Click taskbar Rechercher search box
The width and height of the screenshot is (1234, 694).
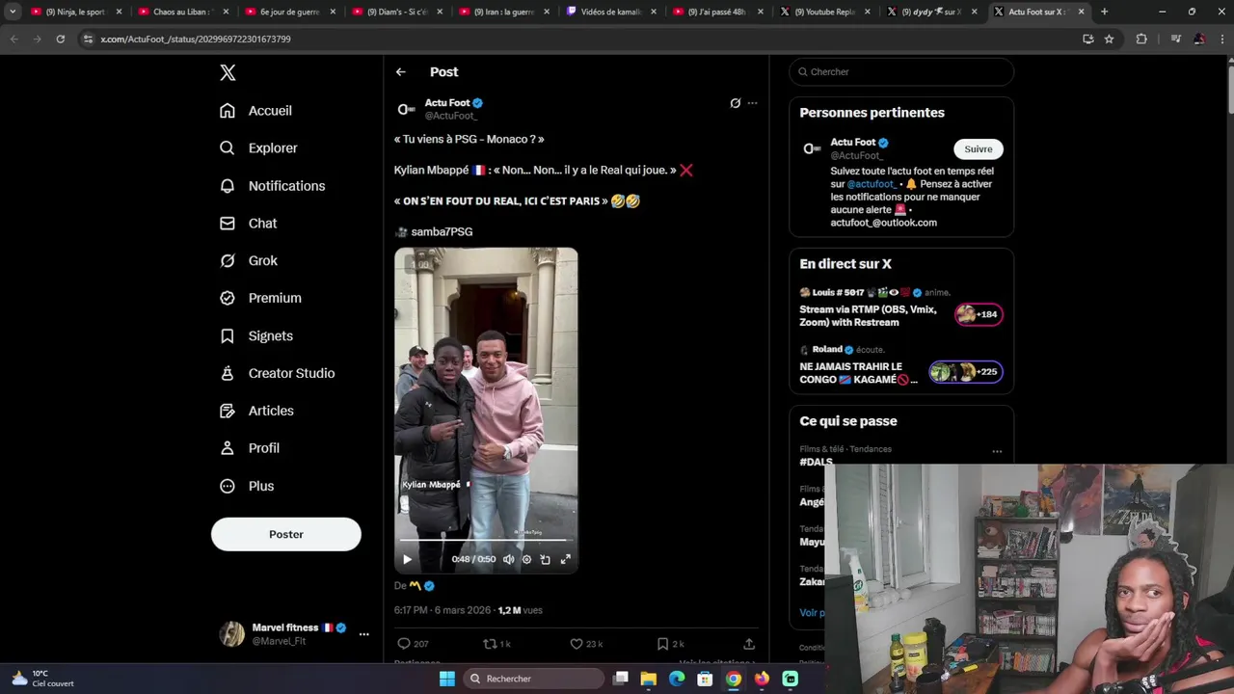pyautogui.click(x=532, y=679)
